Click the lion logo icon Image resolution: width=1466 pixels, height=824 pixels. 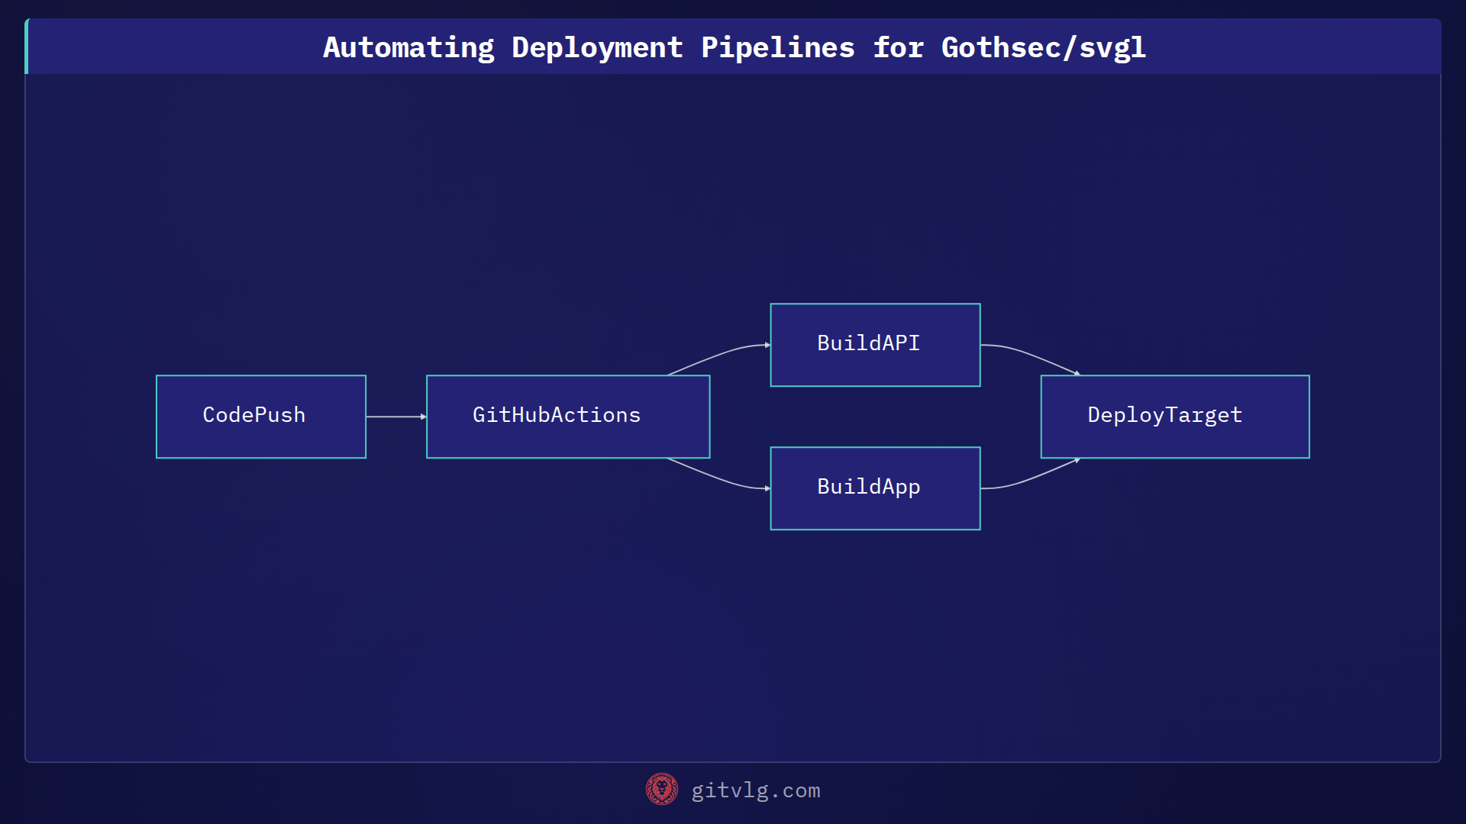(x=662, y=790)
